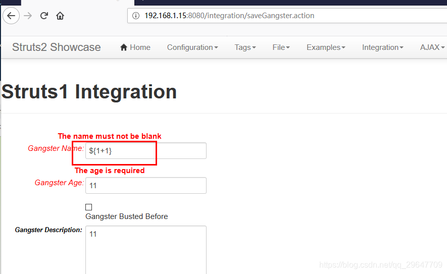Screen dimensions: 447x274
Task: Open the Struts2 Showcase brand link
Action: 57,47
